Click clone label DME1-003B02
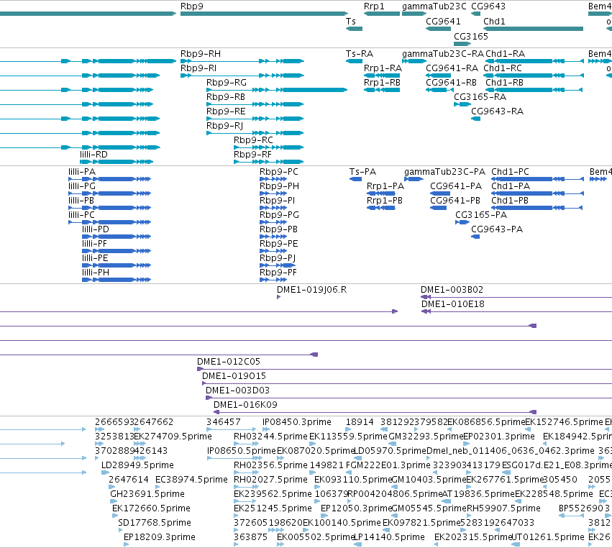Viewport: 612px width, 548px height. [452, 290]
